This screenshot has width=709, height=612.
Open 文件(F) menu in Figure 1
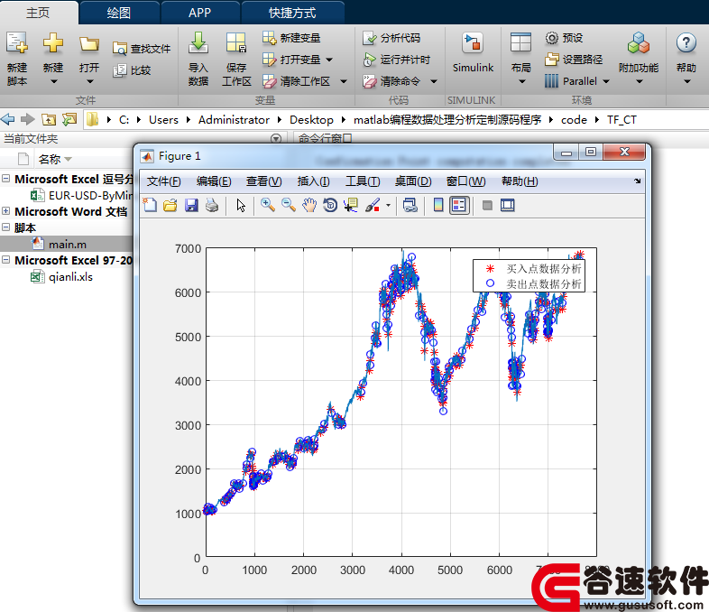point(163,181)
